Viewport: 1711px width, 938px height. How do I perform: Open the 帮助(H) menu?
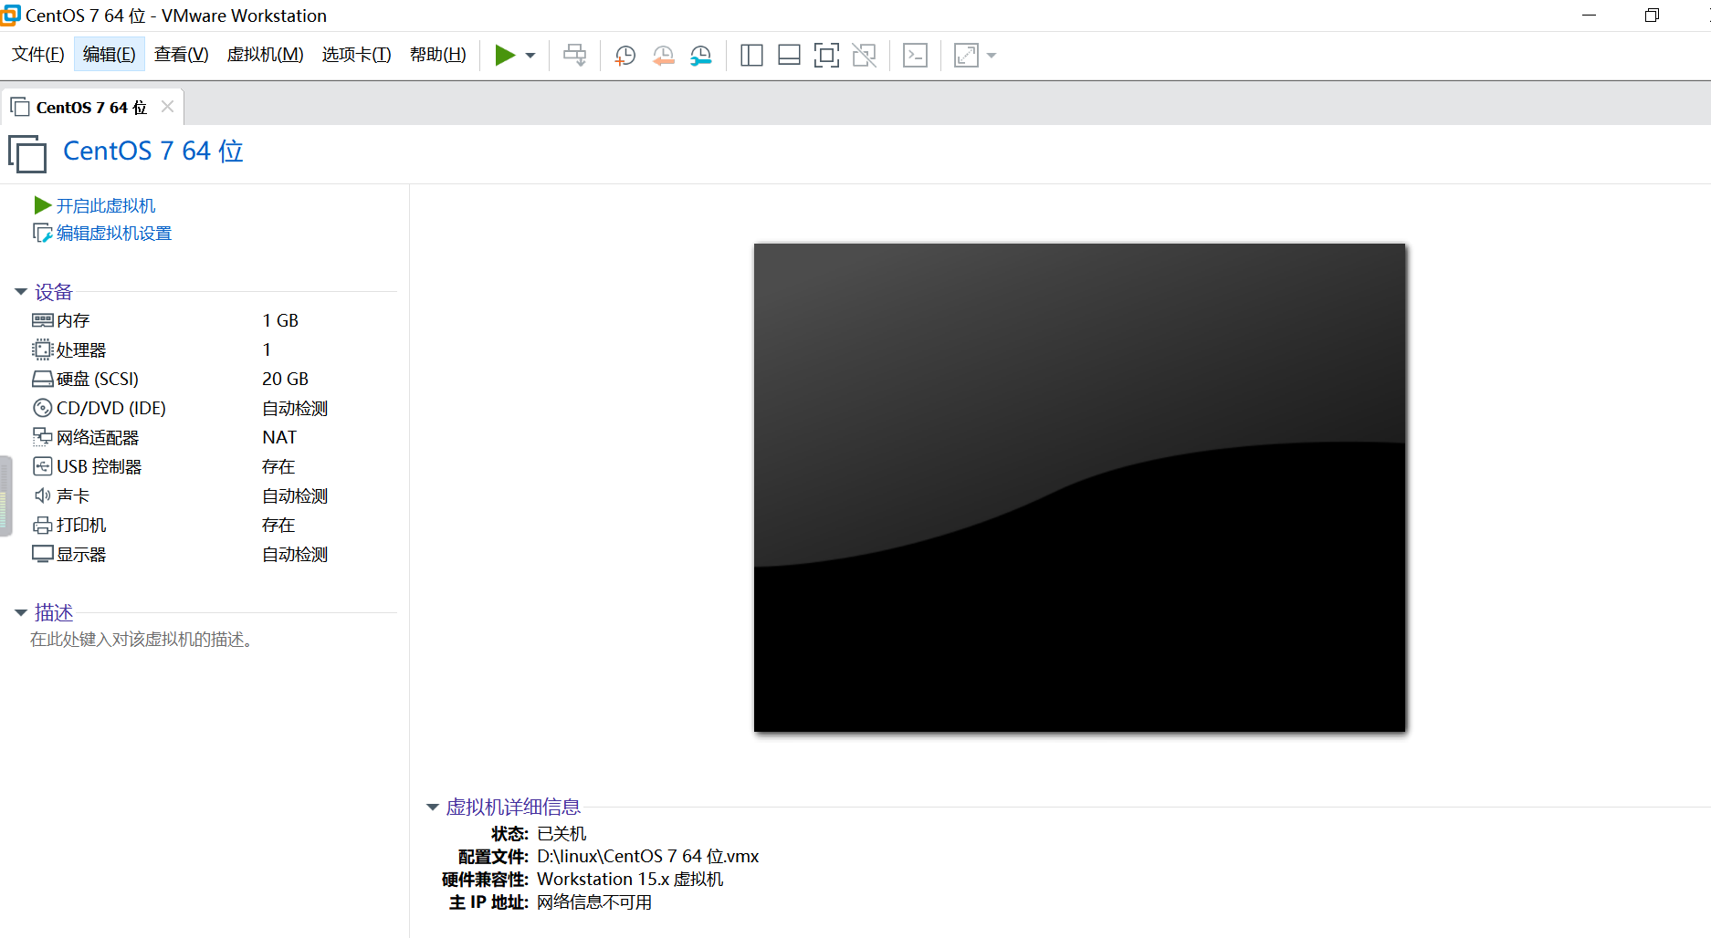438,55
